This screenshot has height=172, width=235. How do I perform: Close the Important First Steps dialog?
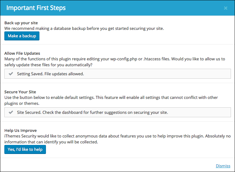226,8
